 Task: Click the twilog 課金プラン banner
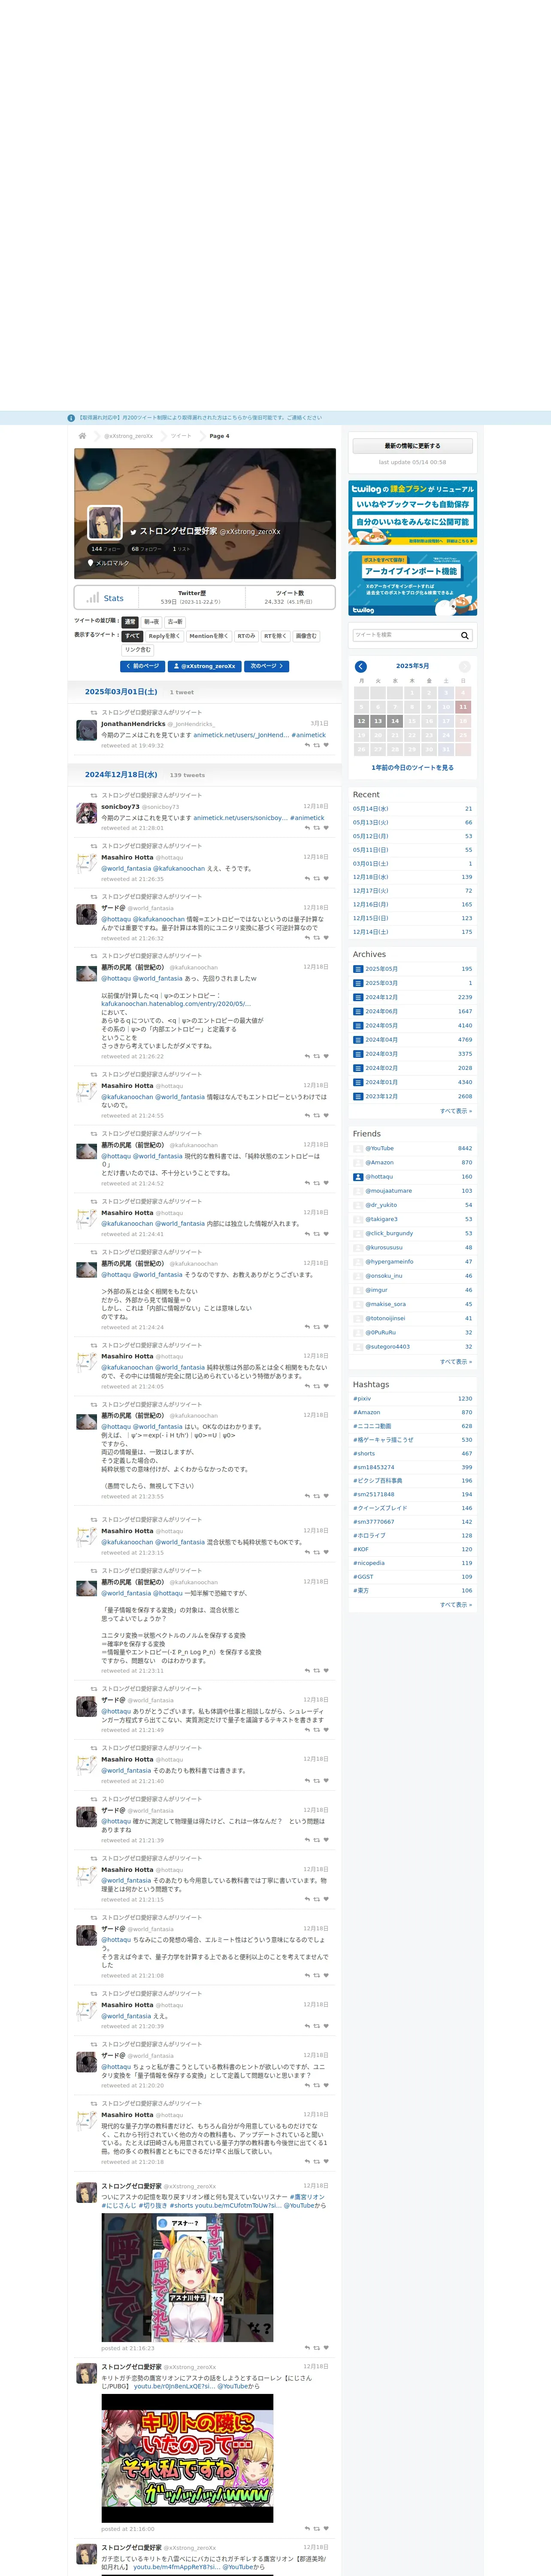point(412,513)
